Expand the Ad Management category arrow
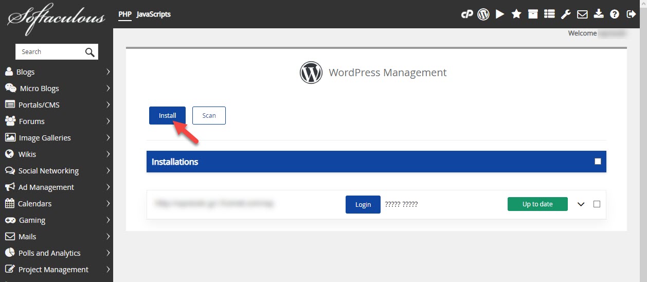647x282 pixels. click(108, 187)
